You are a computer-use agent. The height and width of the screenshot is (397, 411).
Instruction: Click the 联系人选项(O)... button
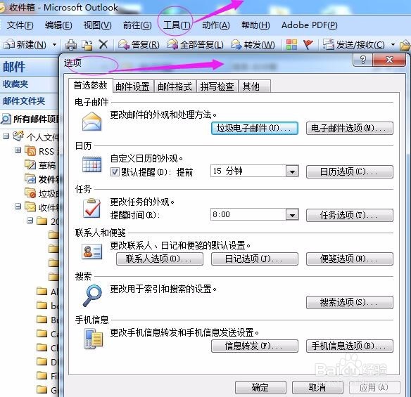tap(160, 259)
